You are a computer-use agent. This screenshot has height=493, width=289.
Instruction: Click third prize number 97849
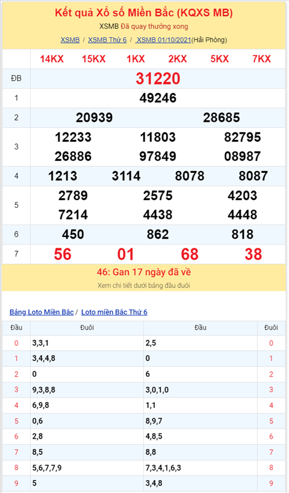coord(158,156)
